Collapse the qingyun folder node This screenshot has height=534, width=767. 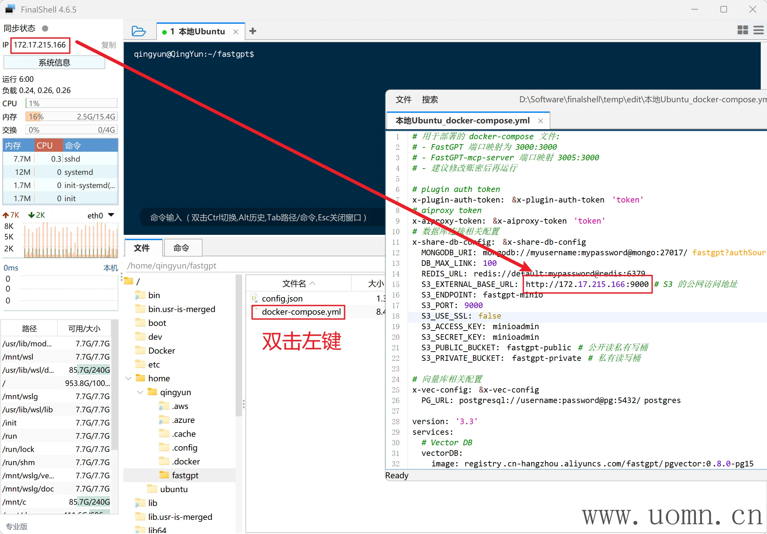pos(140,392)
